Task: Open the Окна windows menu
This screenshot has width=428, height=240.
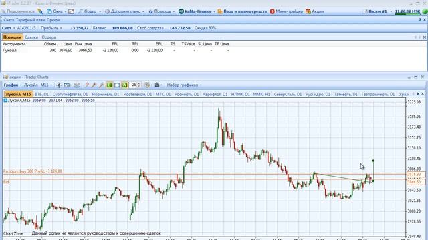Action: pos(56,11)
